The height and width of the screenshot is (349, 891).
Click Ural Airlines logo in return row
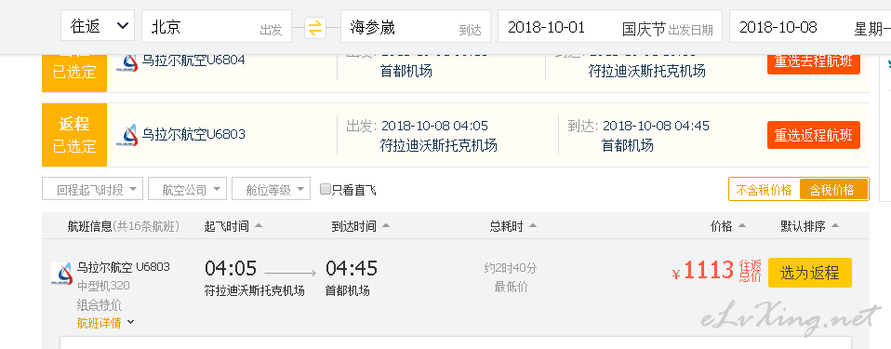click(126, 135)
